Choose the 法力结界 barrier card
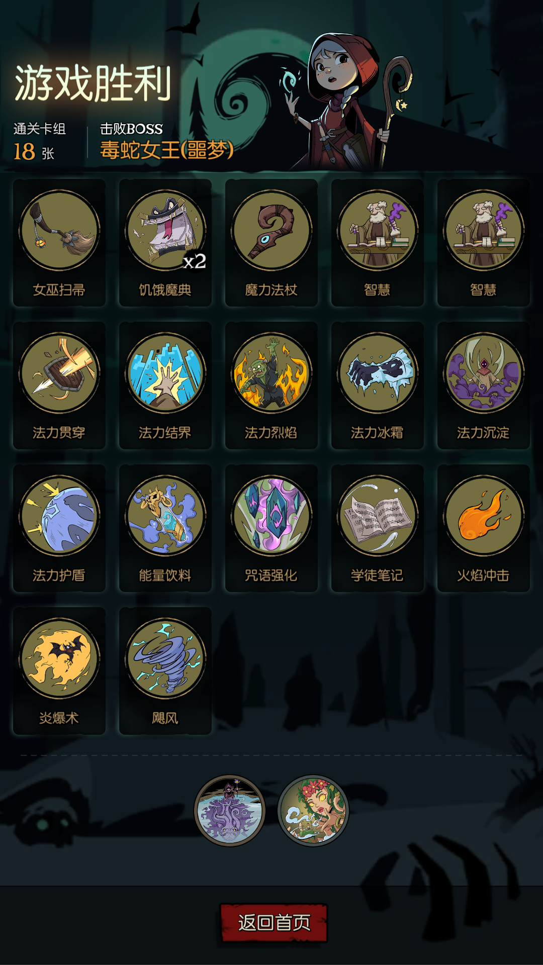 (165, 385)
